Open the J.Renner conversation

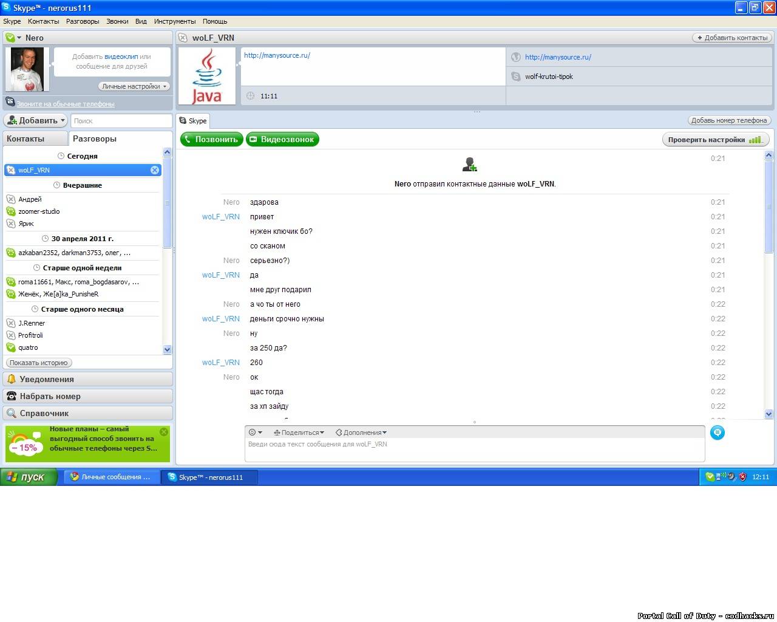83,323
